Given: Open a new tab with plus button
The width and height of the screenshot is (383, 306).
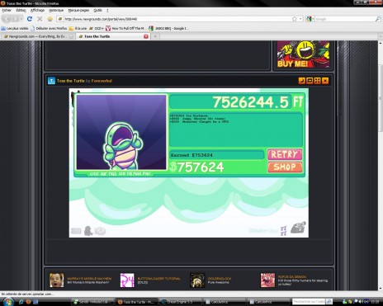Looking at the screenshot, I should (x=155, y=36).
